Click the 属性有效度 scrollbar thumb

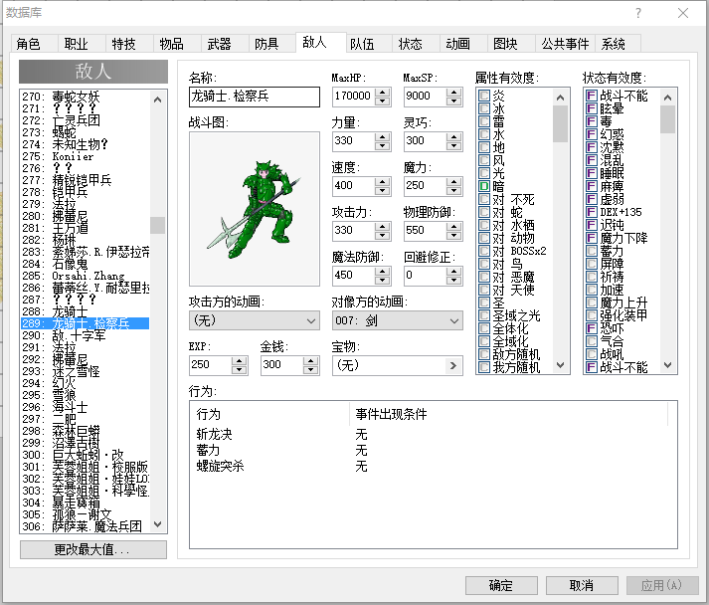point(560,123)
